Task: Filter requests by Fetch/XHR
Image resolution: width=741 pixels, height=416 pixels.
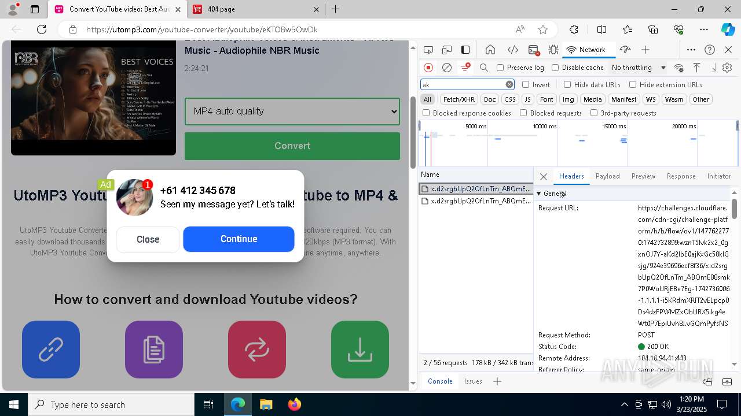Action: [x=459, y=99]
